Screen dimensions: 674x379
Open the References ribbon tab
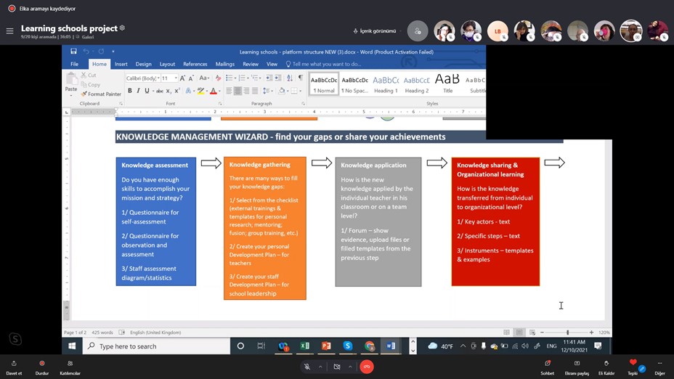tap(195, 64)
